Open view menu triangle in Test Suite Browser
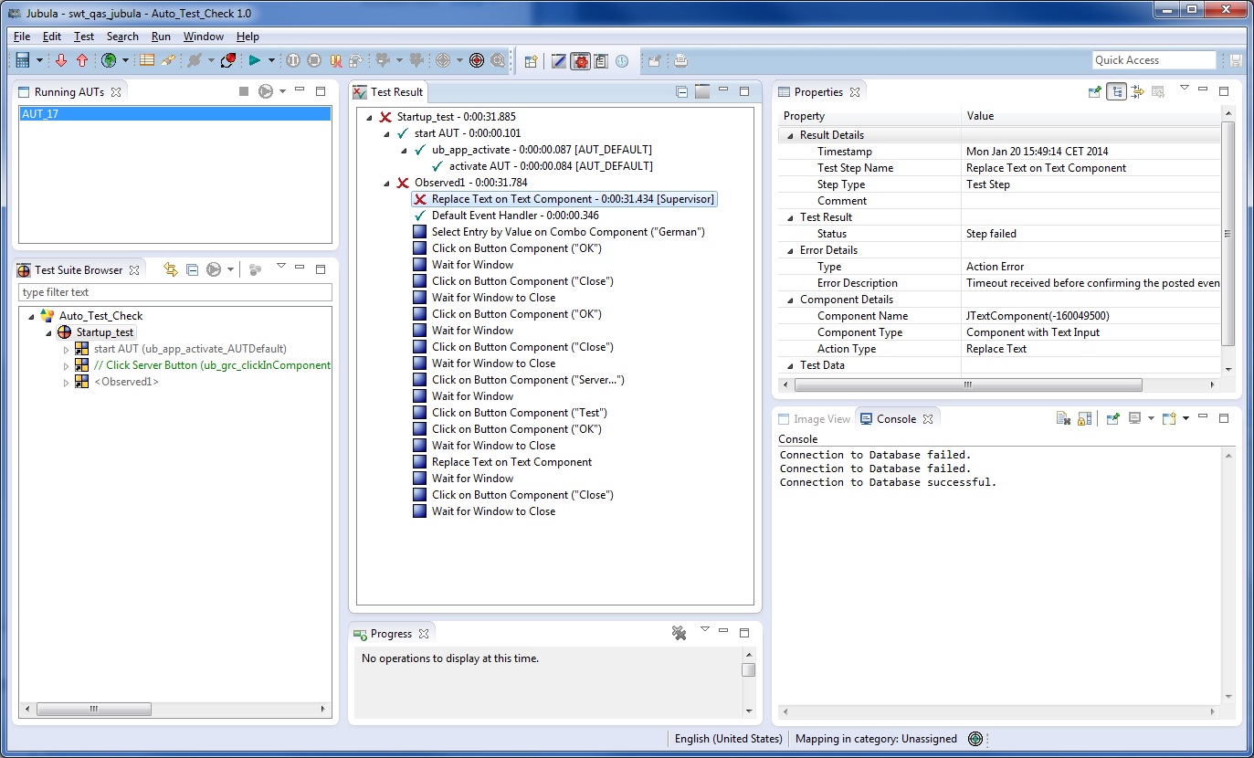Image resolution: width=1254 pixels, height=758 pixels. point(281,267)
